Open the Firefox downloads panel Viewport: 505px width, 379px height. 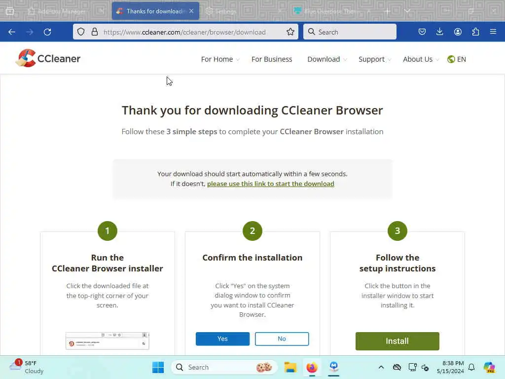click(x=439, y=32)
